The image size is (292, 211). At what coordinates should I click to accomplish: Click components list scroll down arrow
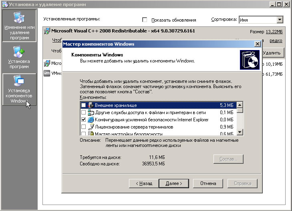click(240, 132)
